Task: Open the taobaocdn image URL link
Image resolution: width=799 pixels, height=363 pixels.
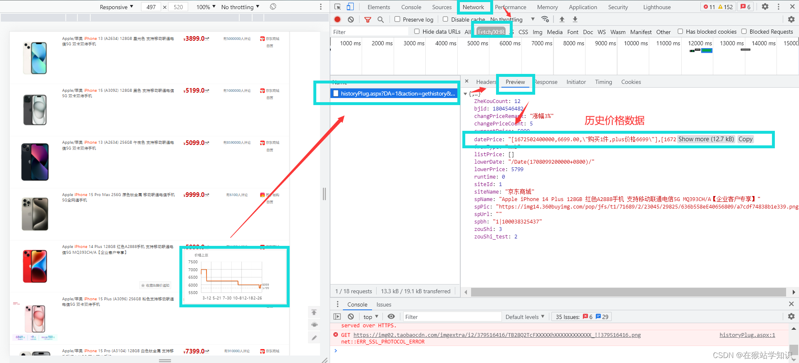Action: coord(497,335)
